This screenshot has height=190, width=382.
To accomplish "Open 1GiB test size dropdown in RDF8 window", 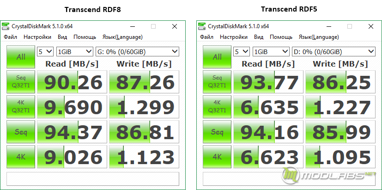I will pos(75,51).
